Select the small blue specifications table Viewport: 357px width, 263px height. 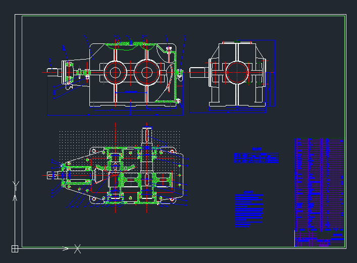[x=257, y=158]
